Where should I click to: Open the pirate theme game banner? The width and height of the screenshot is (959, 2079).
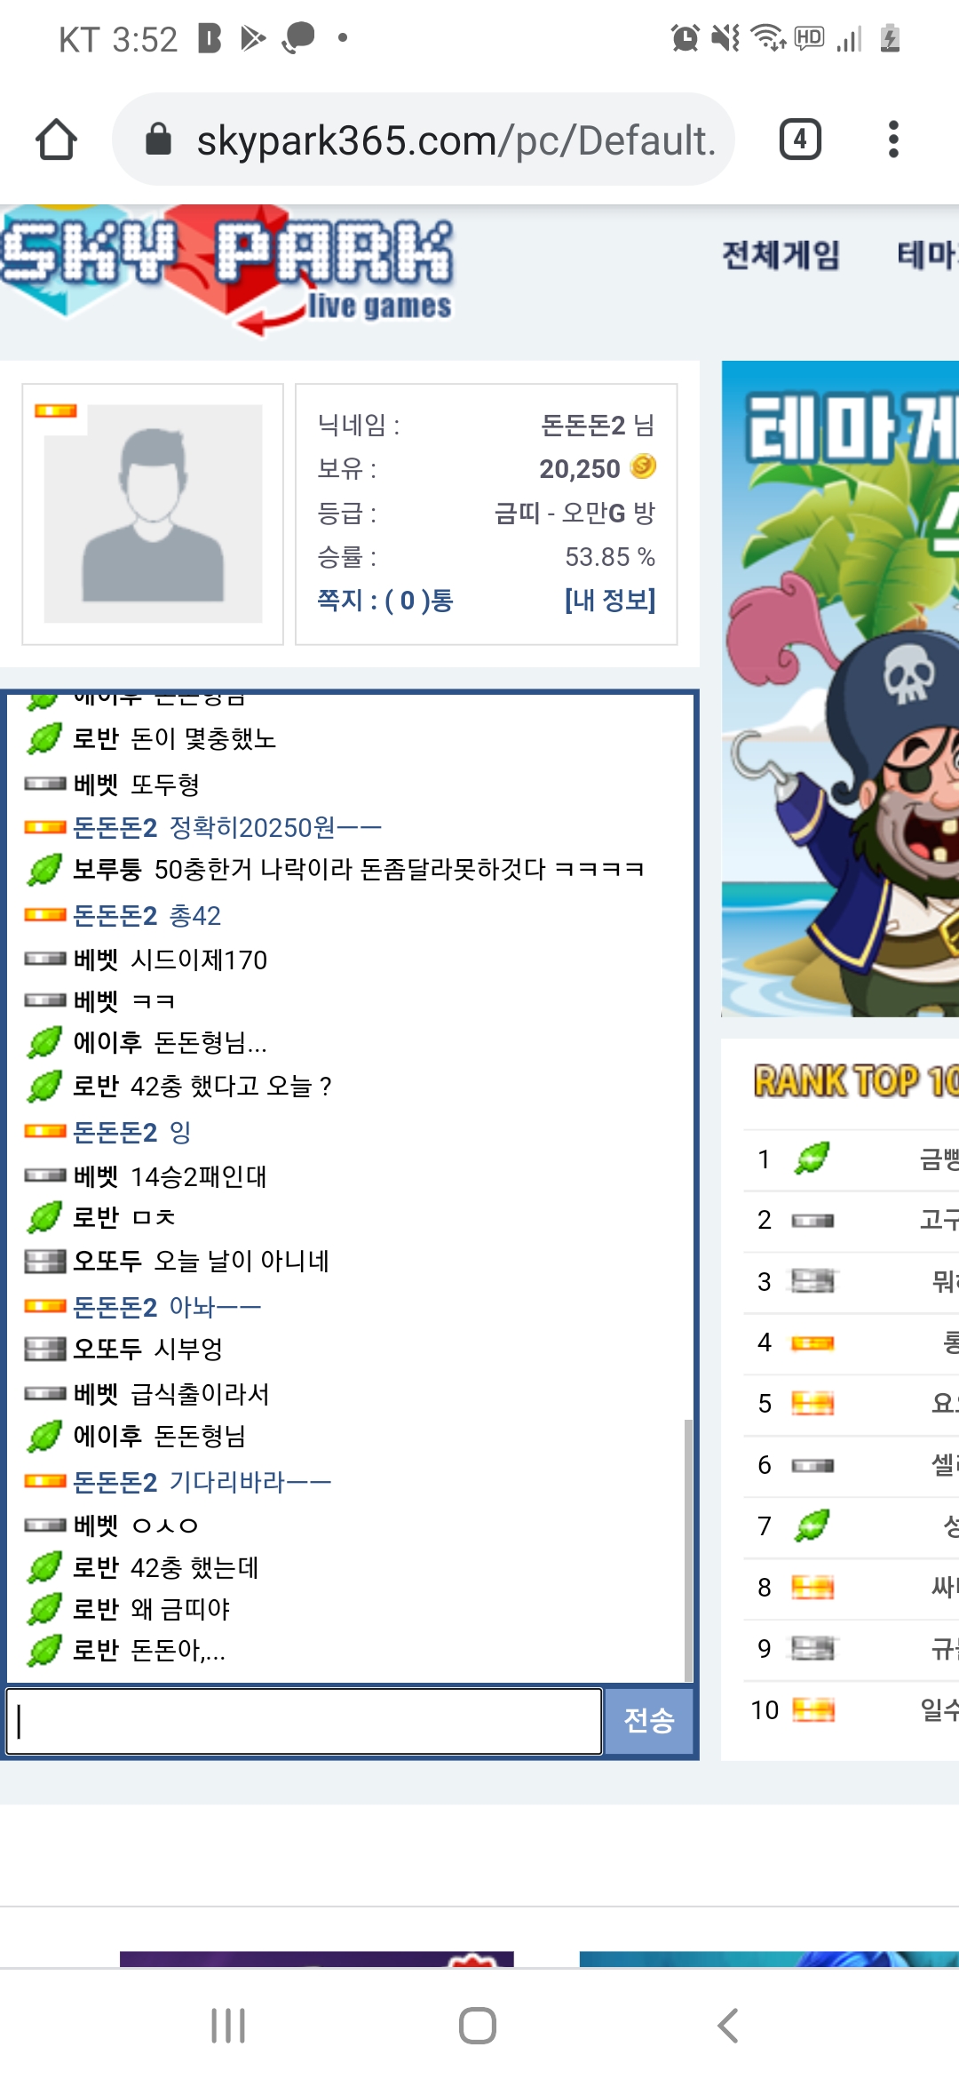pyautogui.click(x=840, y=689)
